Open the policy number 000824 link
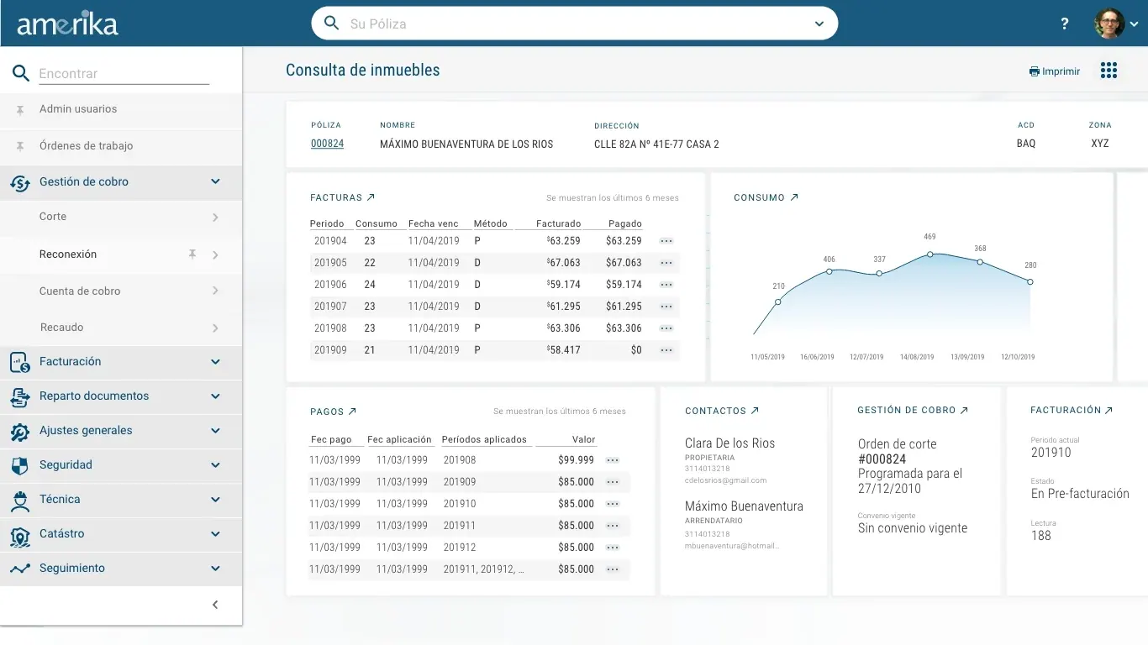This screenshot has width=1148, height=645. 327,144
